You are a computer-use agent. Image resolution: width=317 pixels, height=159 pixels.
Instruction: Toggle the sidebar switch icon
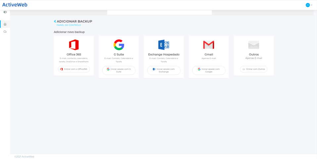point(5,12)
